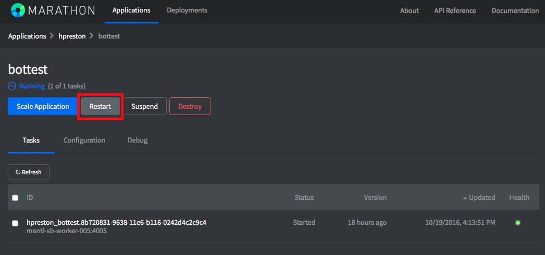Click the Marathon logo icon
The height and width of the screenshot is (255, 545).
click(x=18, y=10)
